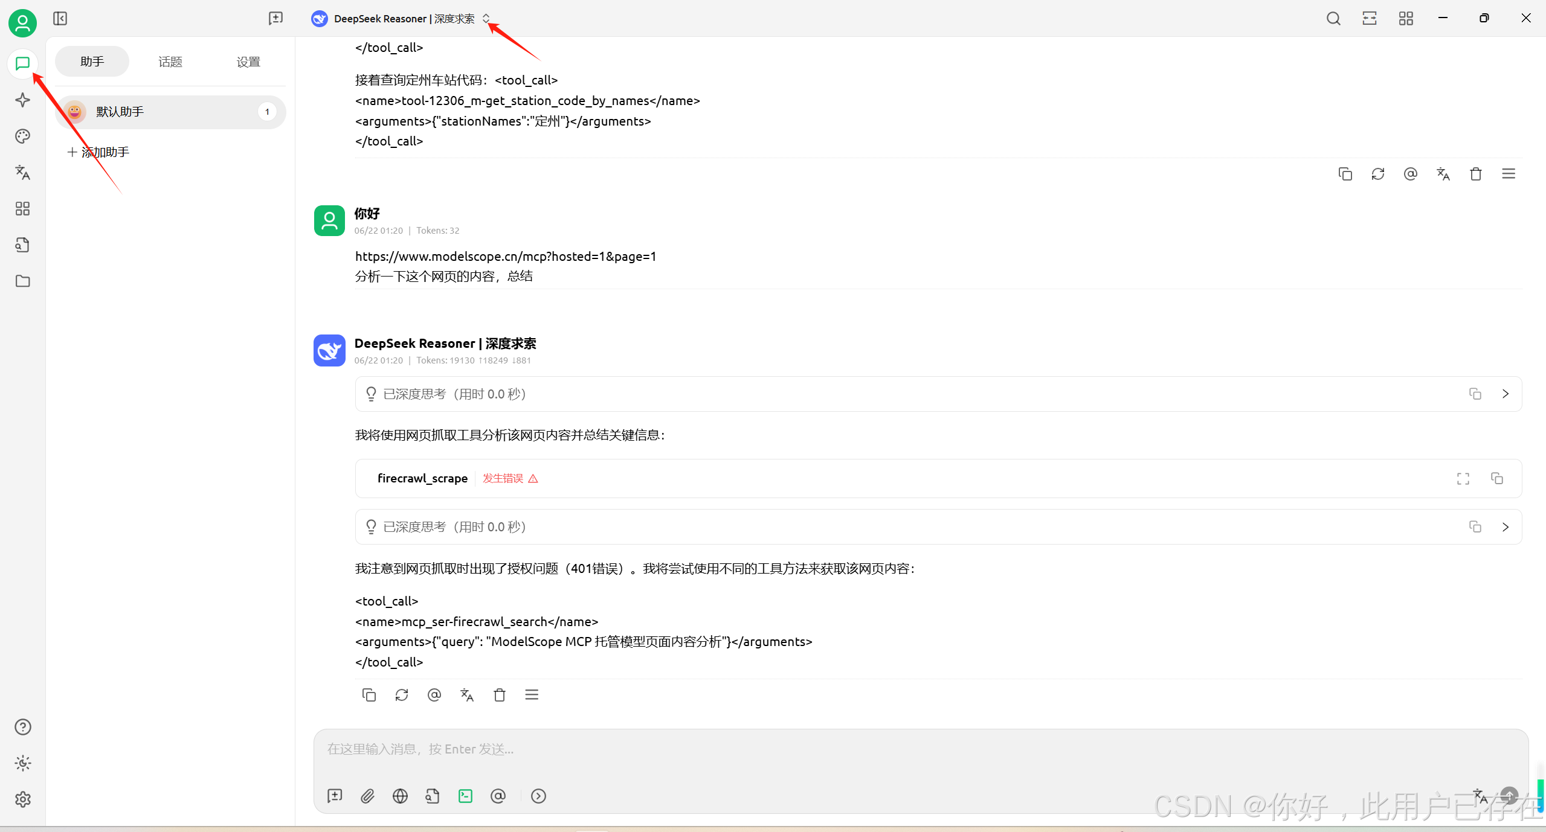Image resolution: width=1546 pixels, height=832 pixels.
Task: Toggle web search globe icon
Action: click(x=400, y=796)
